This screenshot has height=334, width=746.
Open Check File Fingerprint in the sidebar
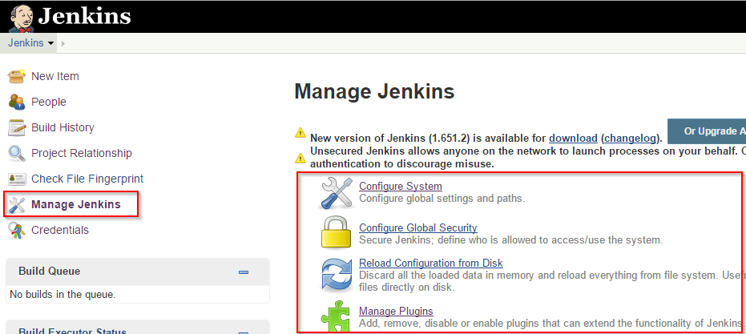tap(87, 179)
